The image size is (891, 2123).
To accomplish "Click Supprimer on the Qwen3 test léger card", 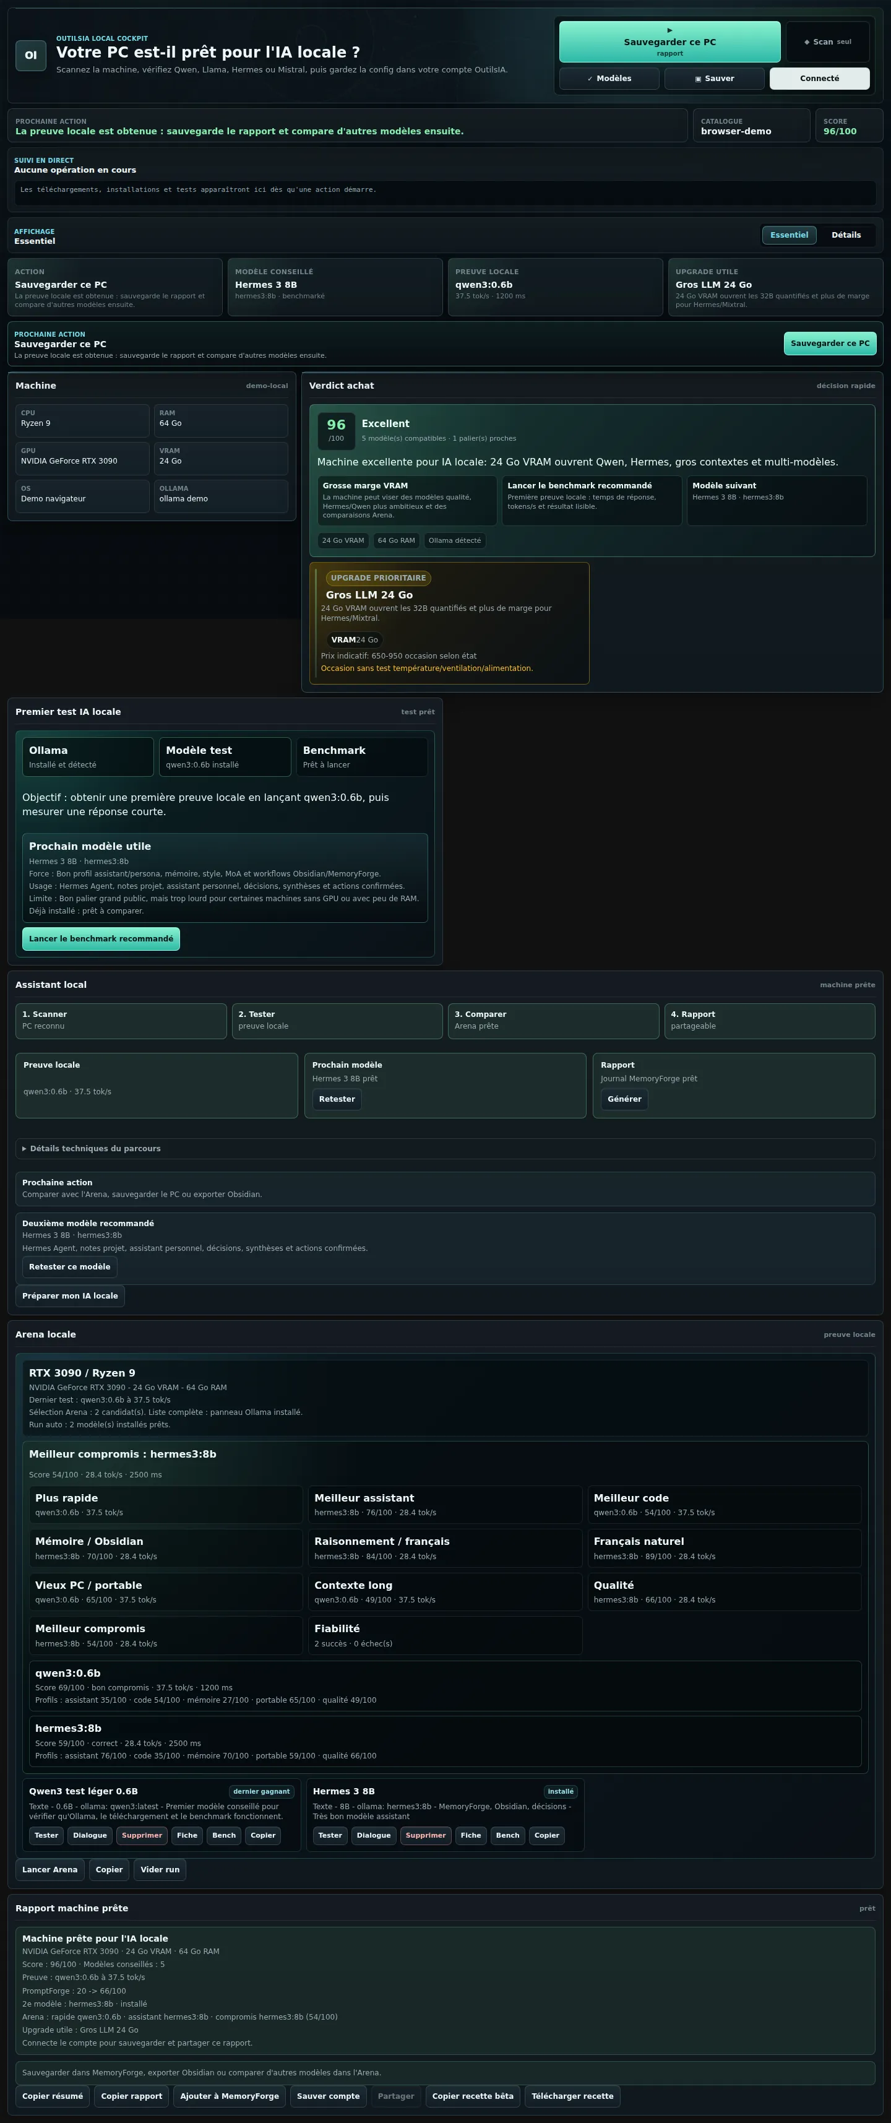I will click(142, 1835).
